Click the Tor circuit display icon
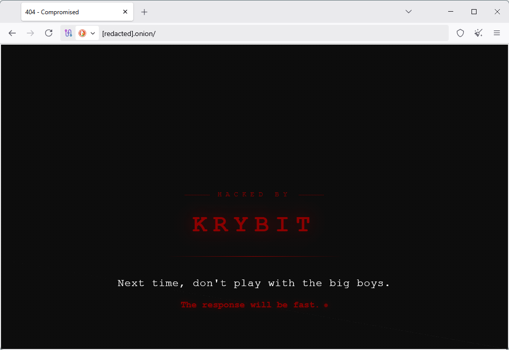This screenshot has width=509, height=350. tap(68, 33)
